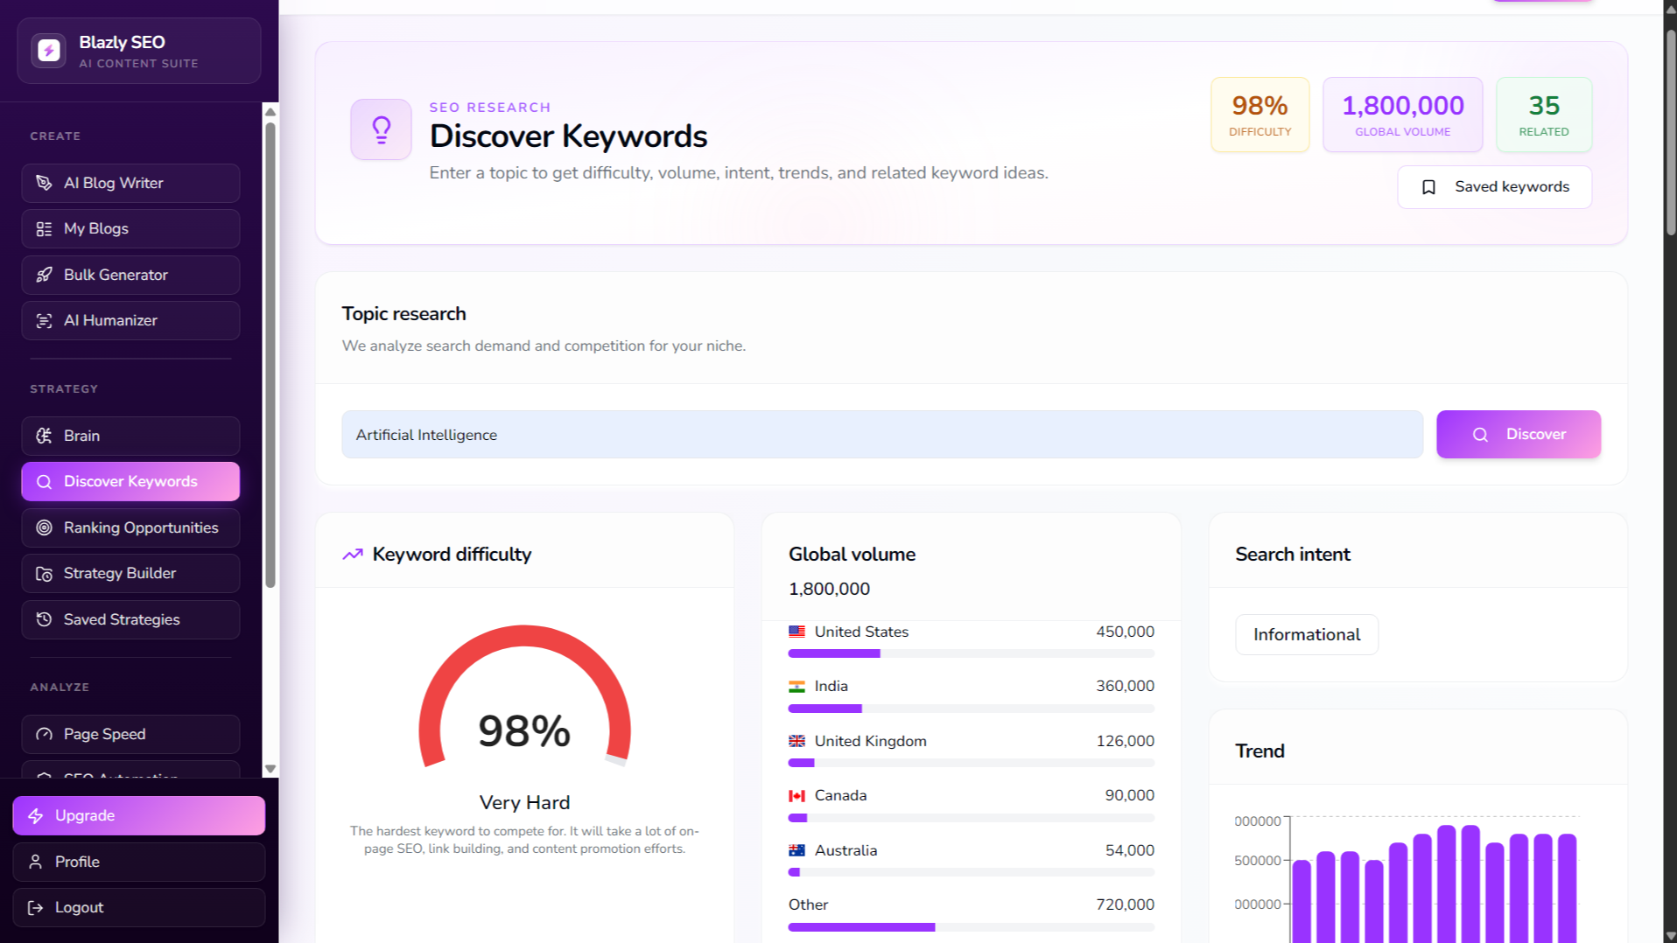Click the Discover Keywords magnifier icon in sidebar
The width and height of the screenshot is (1677, 943).
44,482
